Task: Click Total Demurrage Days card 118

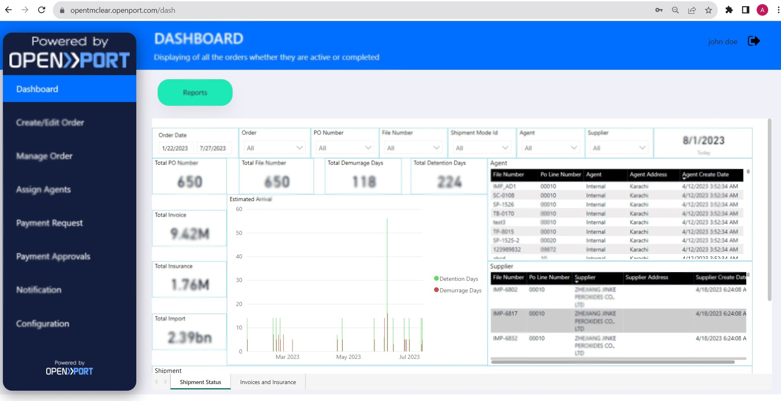Action: (363, 176)
